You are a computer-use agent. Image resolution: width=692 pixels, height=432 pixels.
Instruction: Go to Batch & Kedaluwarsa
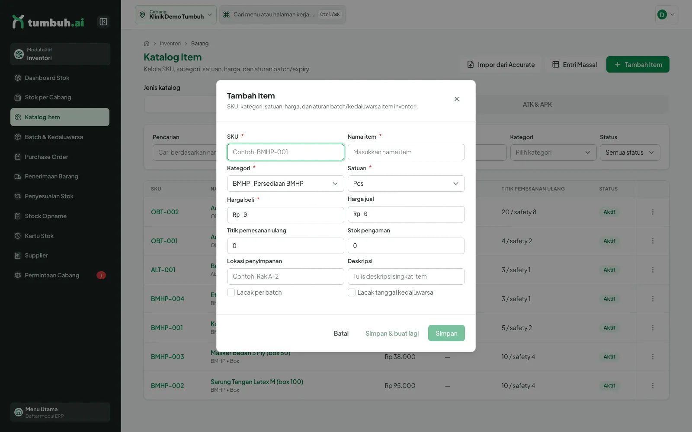[x=60, y=137]
